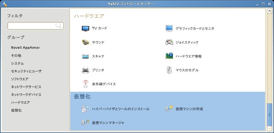Screen dimensions: 274x133
Task: Click the 赤外線デバイス label
Action: click(104, 84)
